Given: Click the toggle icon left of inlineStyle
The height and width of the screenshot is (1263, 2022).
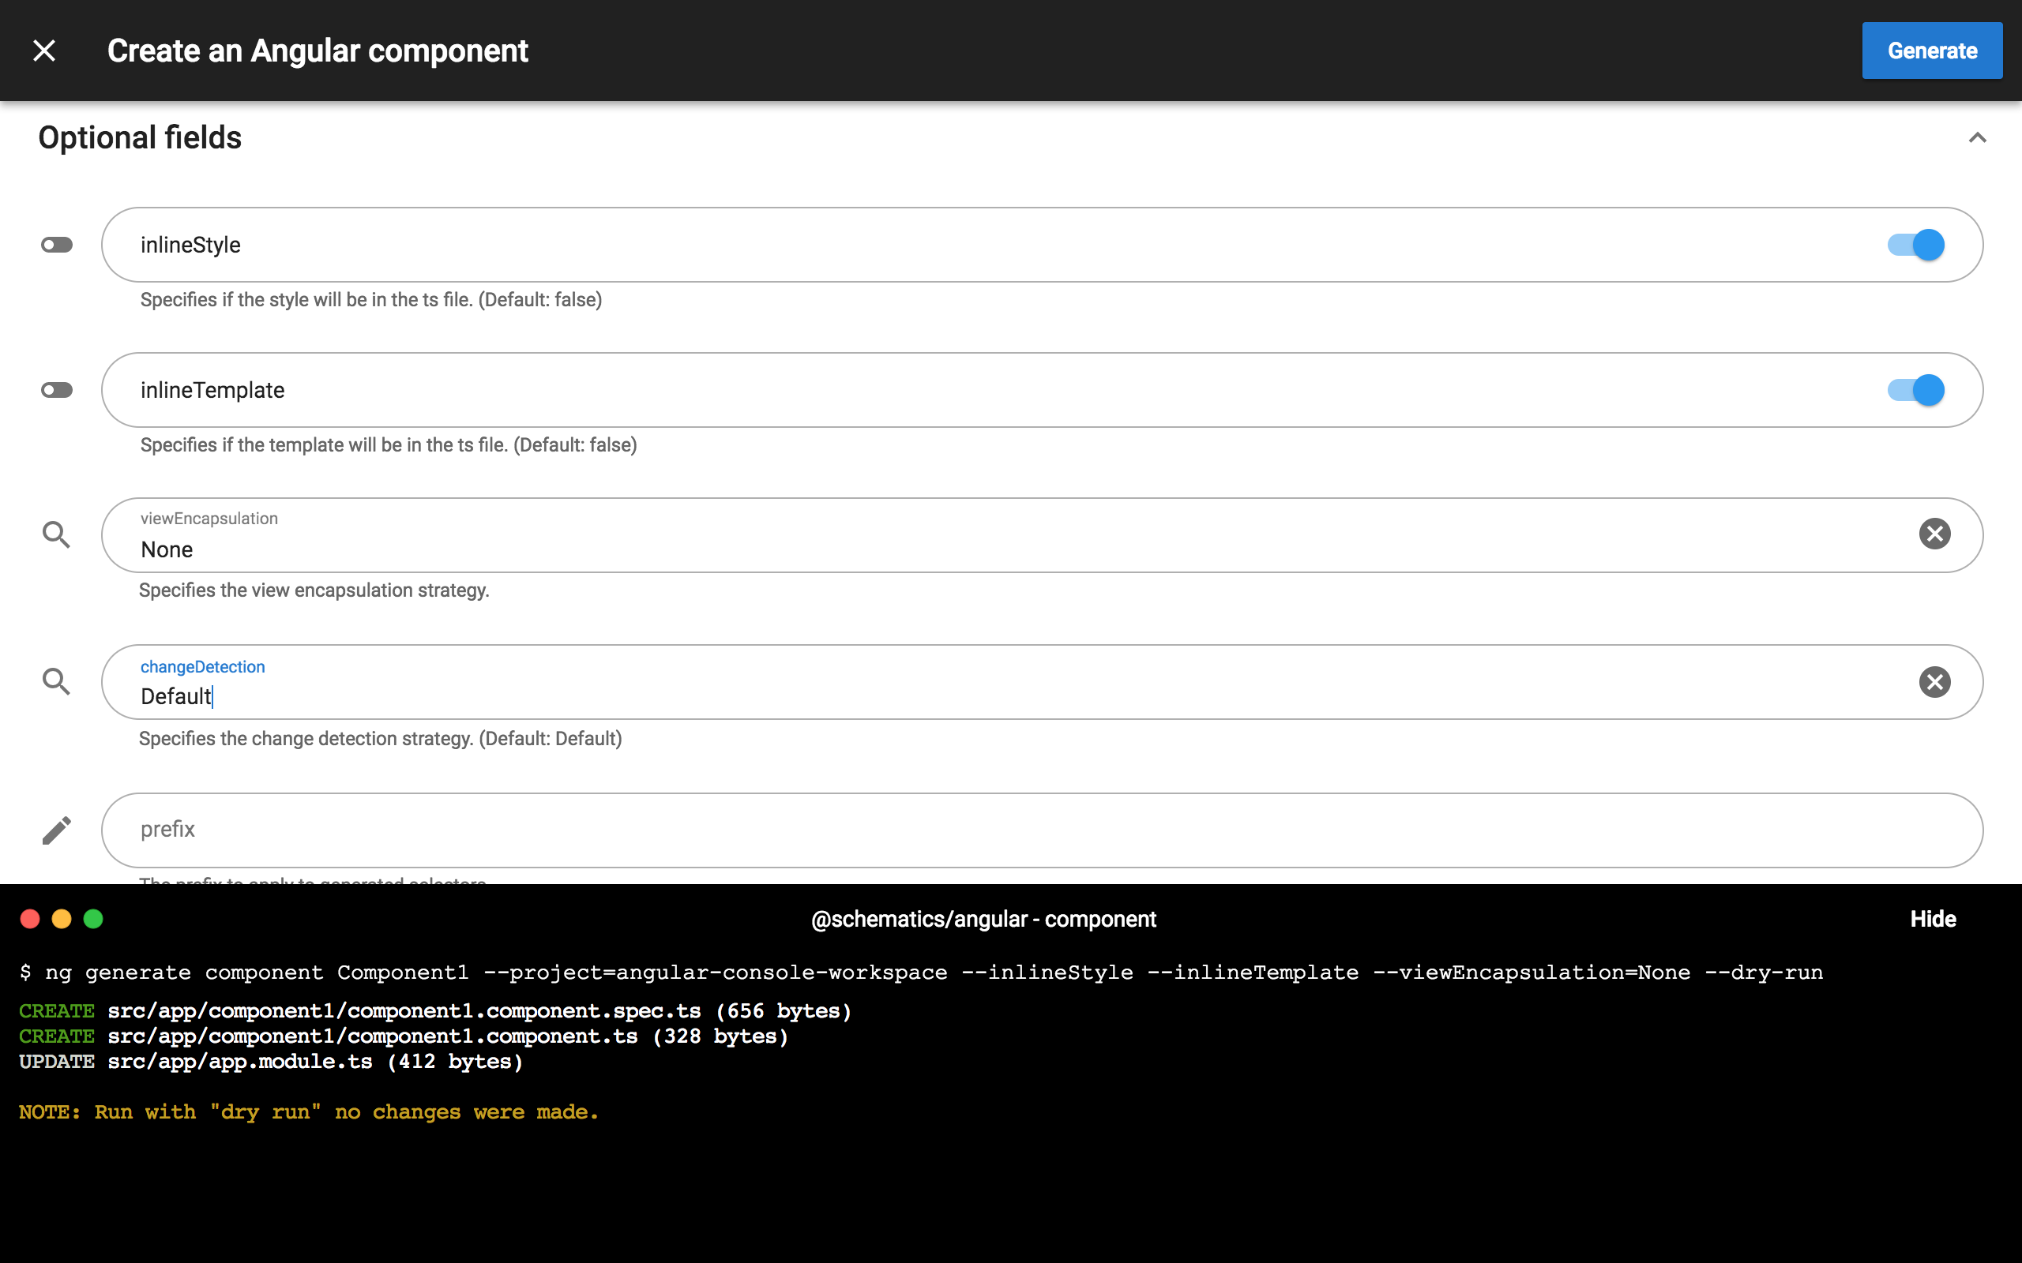Looking at the screenshot, I should tap(57, 245).
